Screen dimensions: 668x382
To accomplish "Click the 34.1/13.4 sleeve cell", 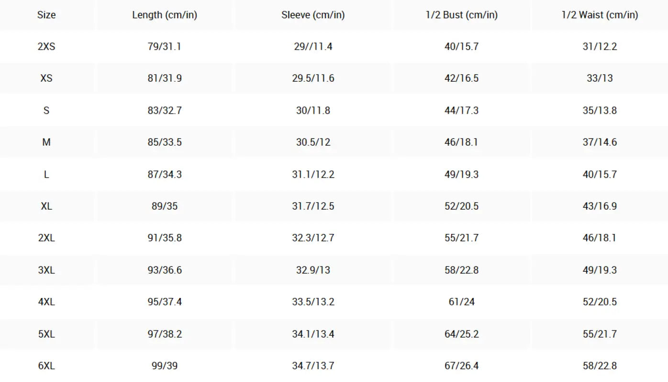I will click(313, 334).
